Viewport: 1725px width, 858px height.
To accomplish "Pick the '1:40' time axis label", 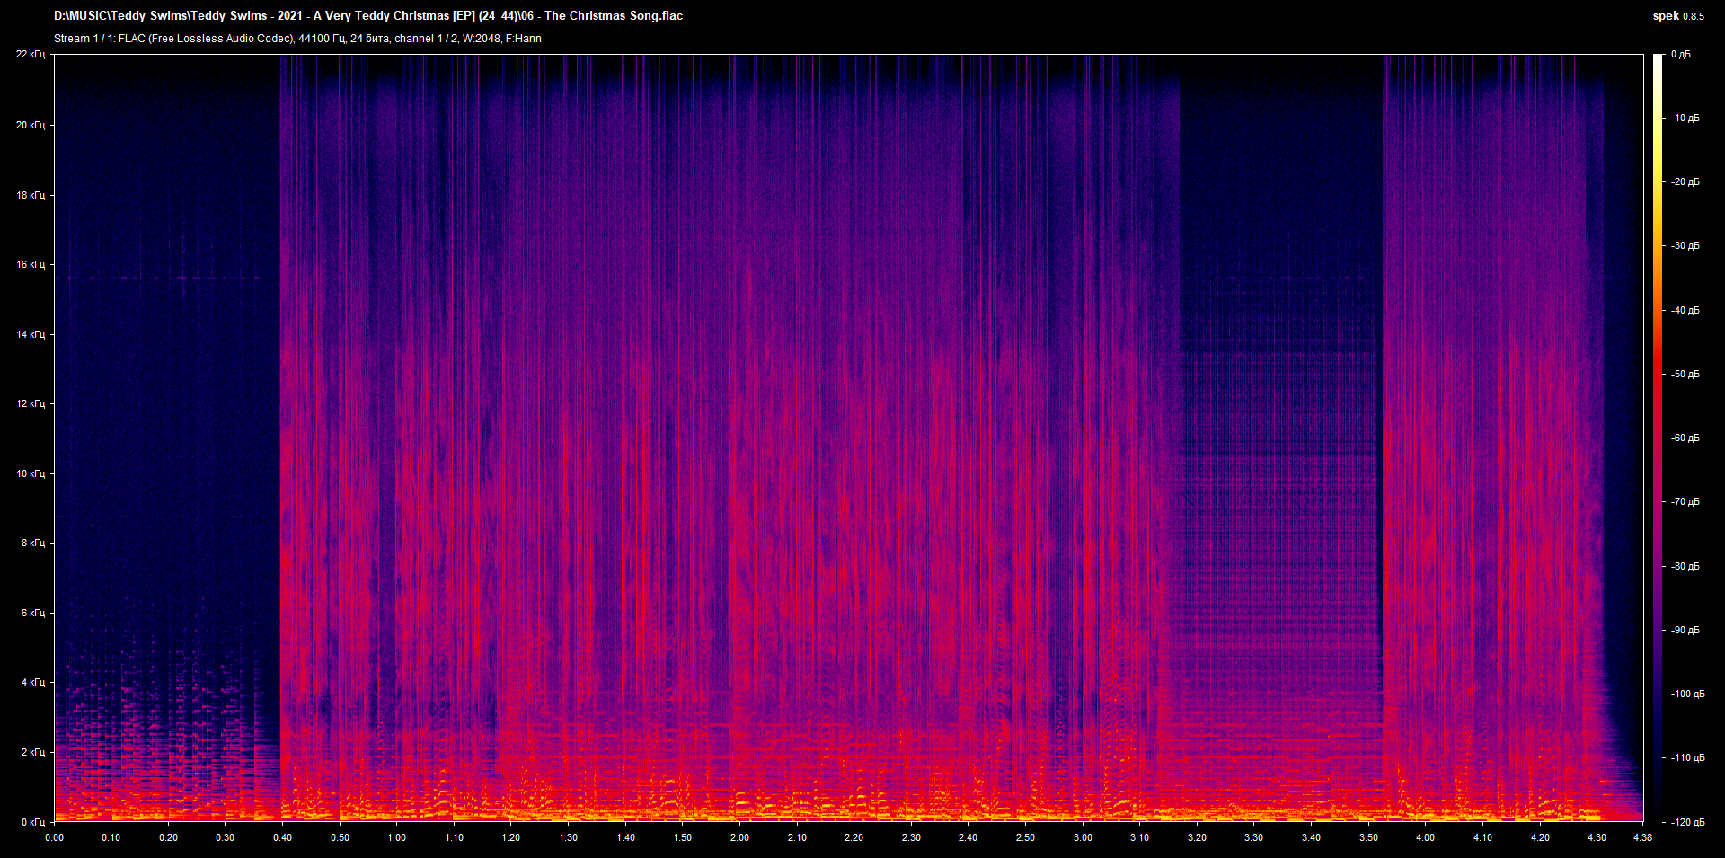I will (x=626, y=837).
